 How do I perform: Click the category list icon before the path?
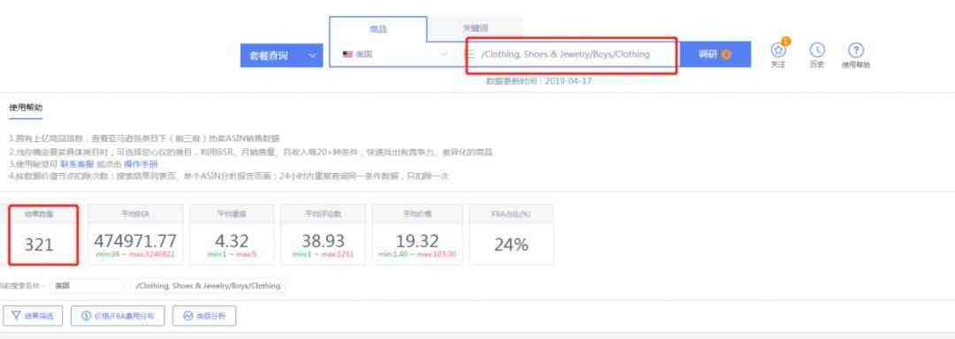click(470, 54)
